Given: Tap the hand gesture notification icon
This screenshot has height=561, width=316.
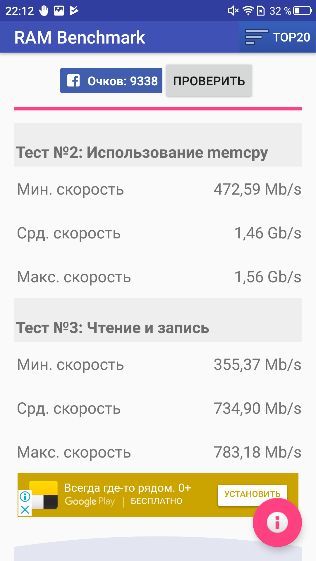Looking at the screenshot, I should (x=44, y=11).
